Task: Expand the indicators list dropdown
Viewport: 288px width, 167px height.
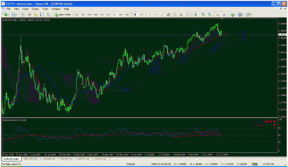Action: [x=235, y=14]
